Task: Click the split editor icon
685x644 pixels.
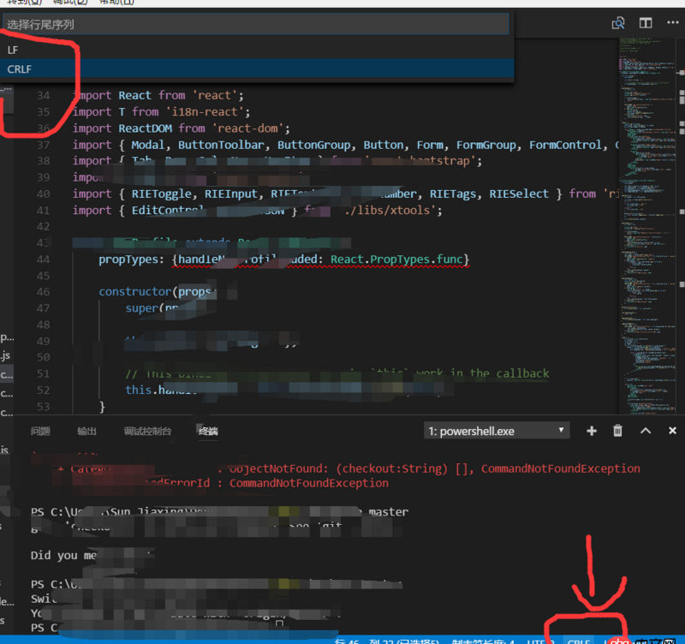Action: click(646, 23)
